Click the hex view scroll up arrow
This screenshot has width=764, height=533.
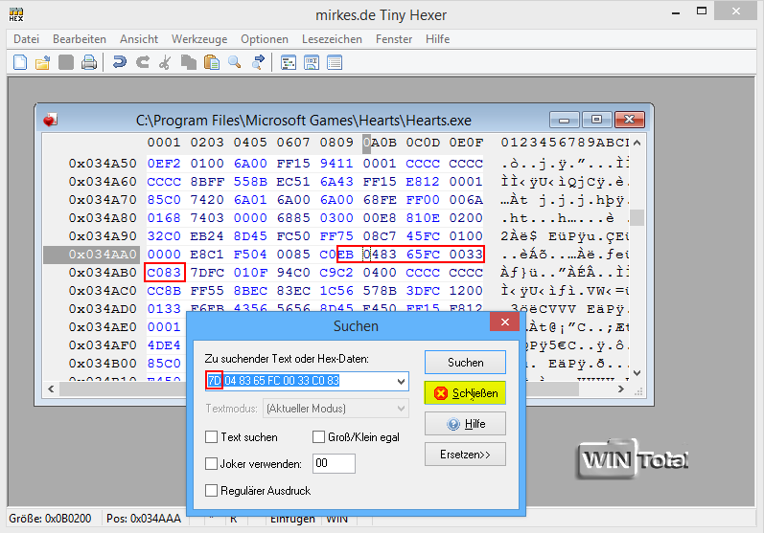[x=637, y=143]
